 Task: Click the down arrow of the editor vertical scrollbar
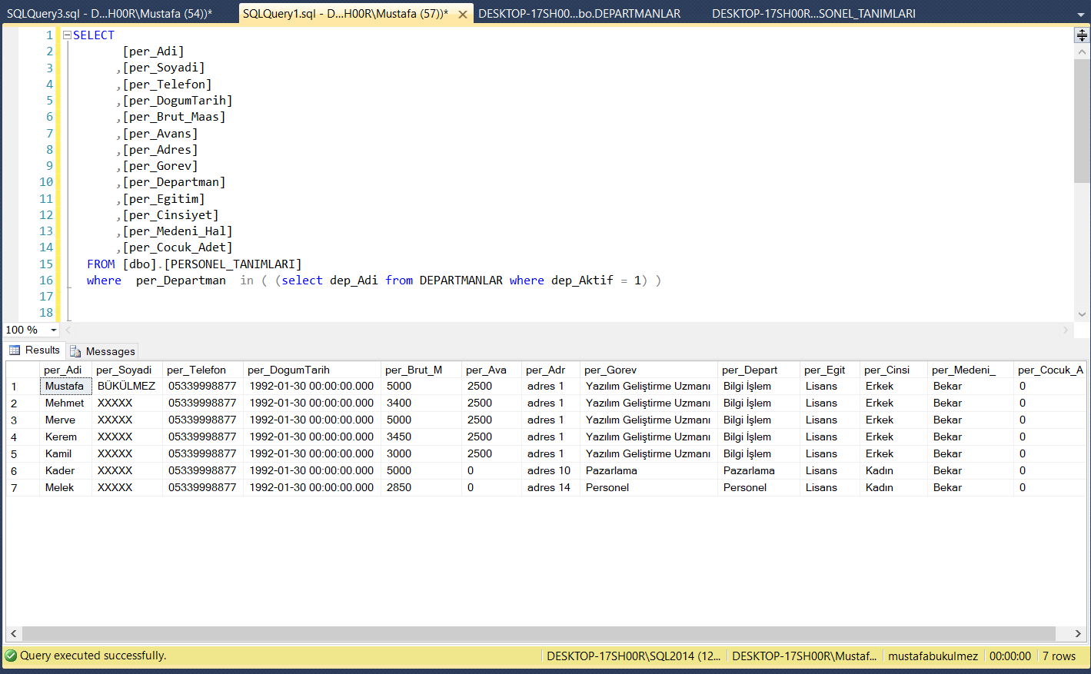[1081, 314]
